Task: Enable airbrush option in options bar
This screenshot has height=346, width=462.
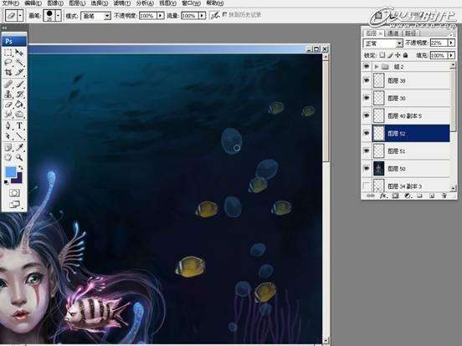Action: point(215,15)
